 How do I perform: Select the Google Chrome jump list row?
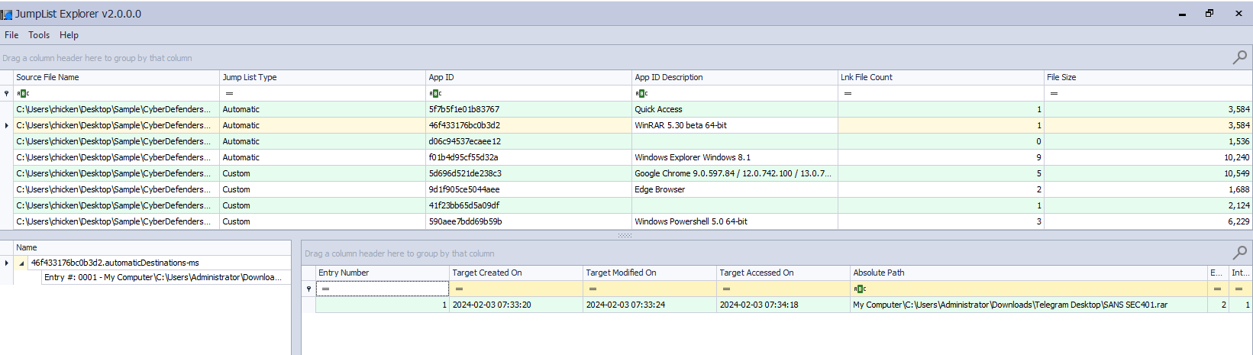pos(732,173)
